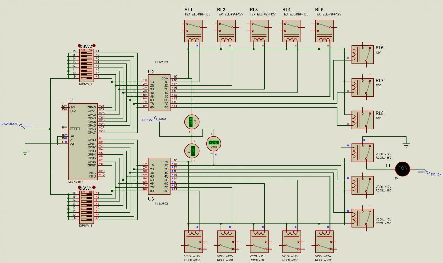The height and width of the screenshot is (263, 443).
Task: Select the DC 12V terminal near U2
Action: pyautogui.click(x=147, y=120)
